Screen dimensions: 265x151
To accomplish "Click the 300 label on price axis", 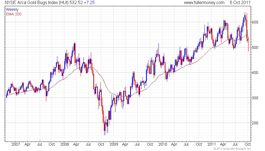I will pos(256,98).
